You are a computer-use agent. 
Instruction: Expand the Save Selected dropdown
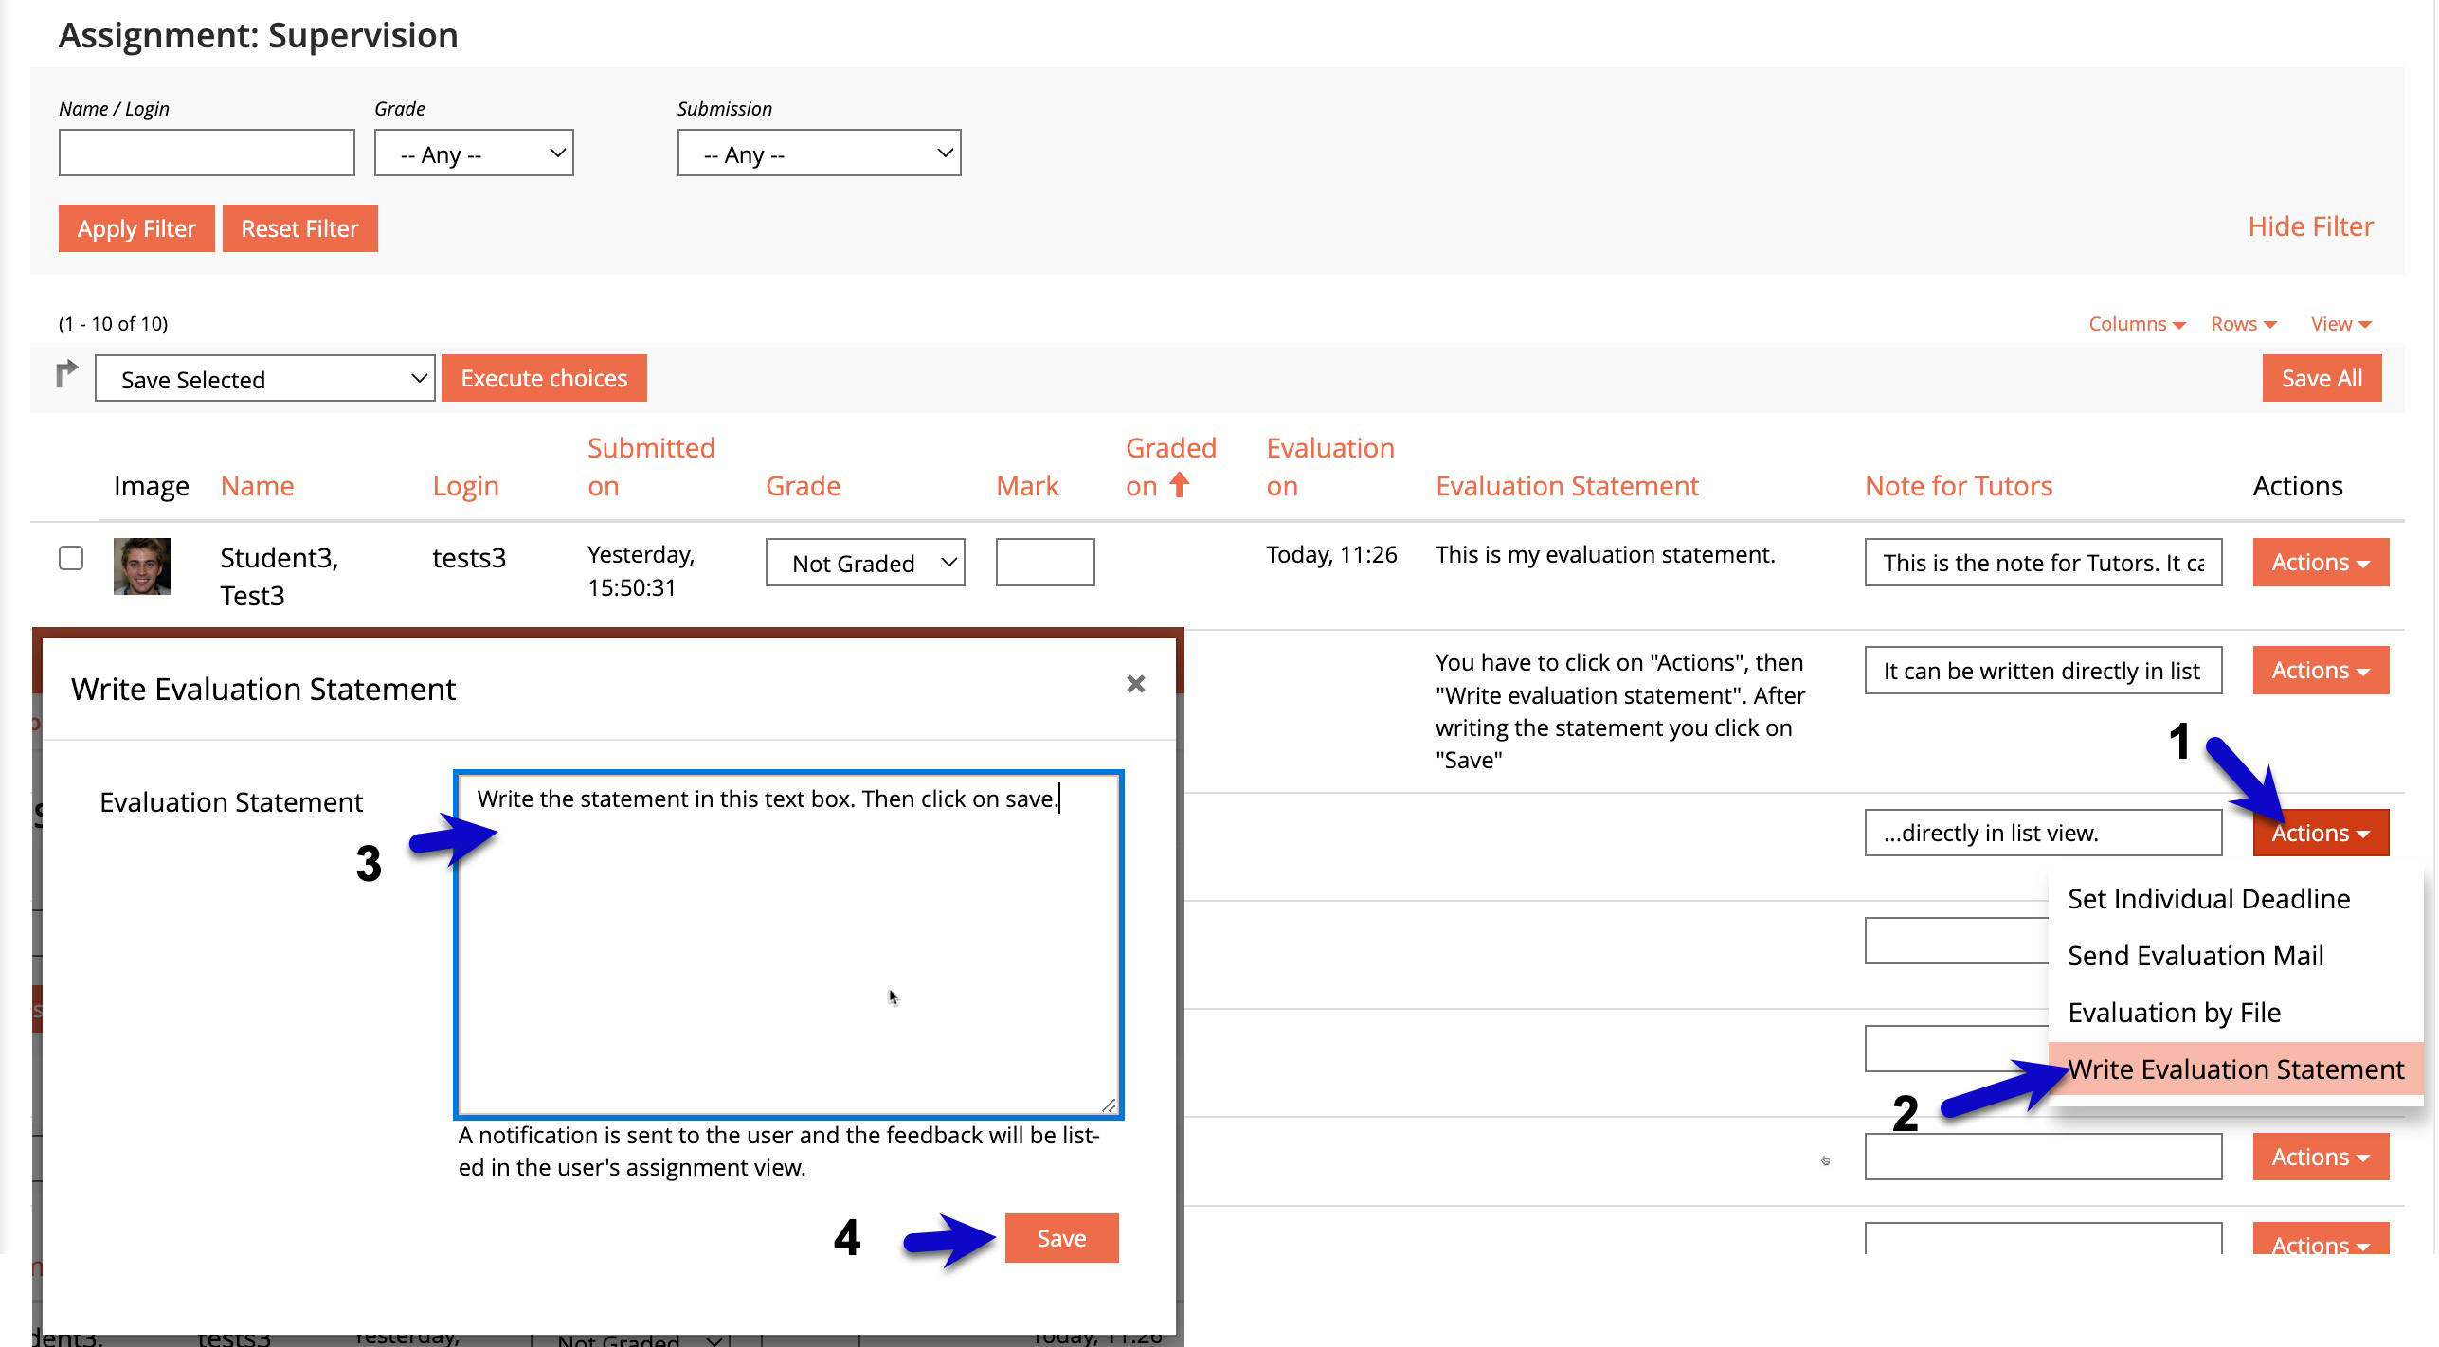point(264,379)
